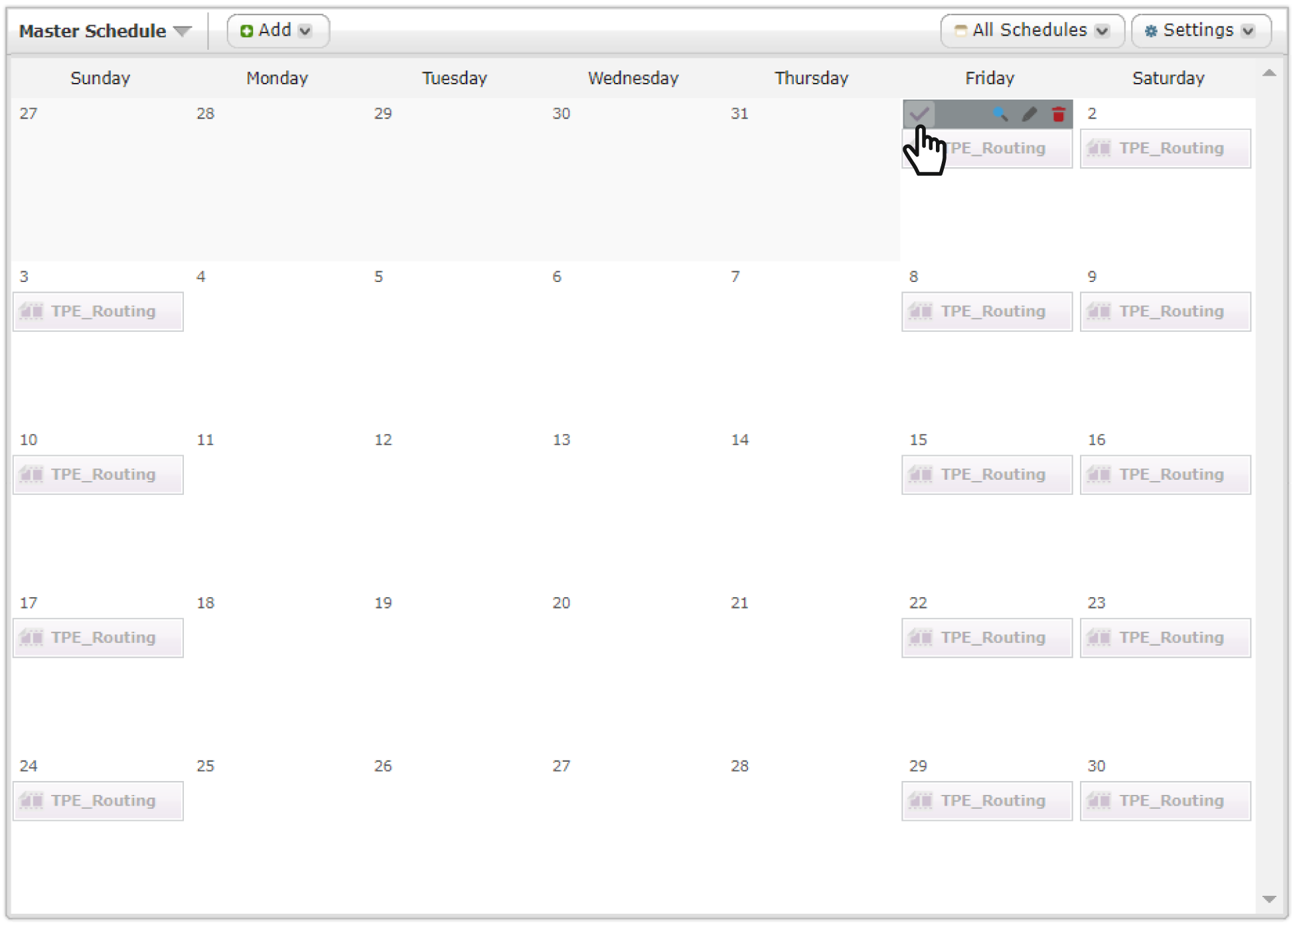Open the All Schedules filter dropdown
The image size is (1293, 925).
(1033, 31)
